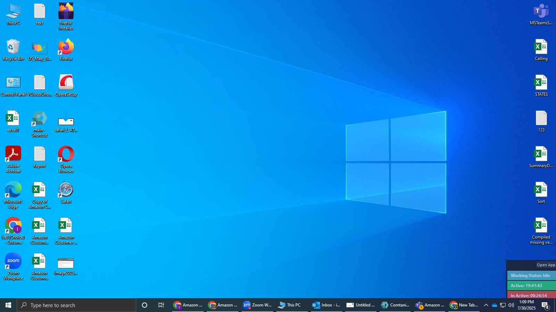
Task: Open the Windows Start menu
Action: click(x=8, y=305)
